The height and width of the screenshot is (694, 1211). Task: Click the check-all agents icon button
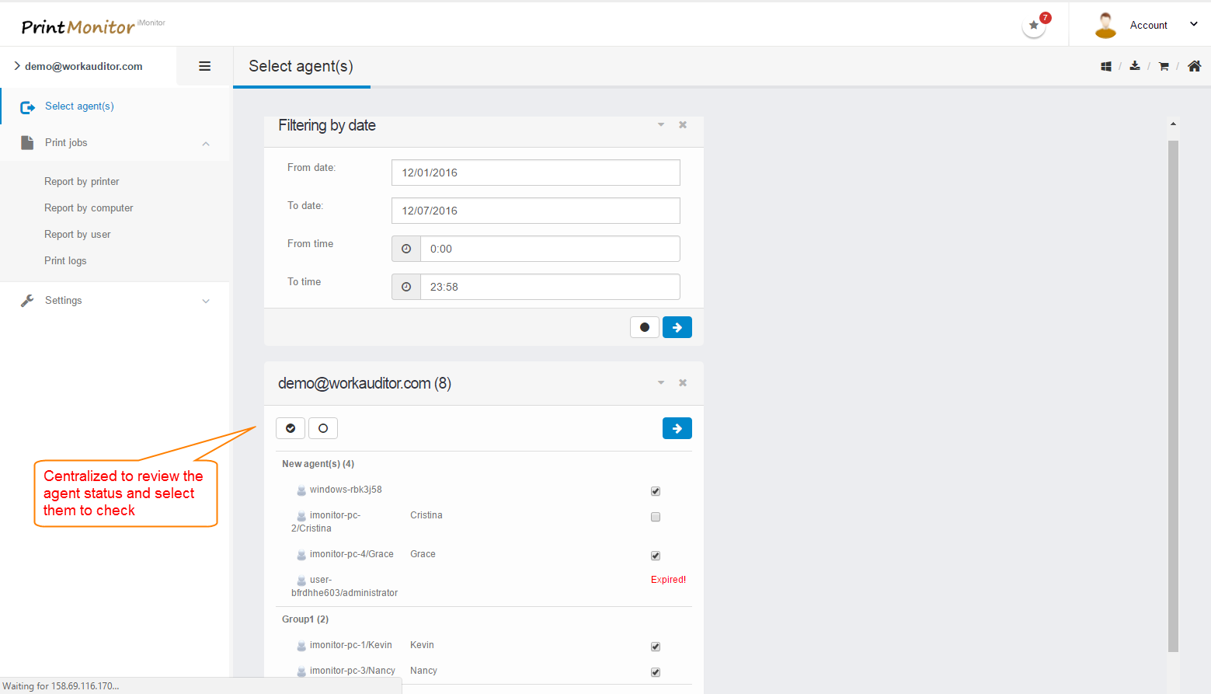(291, 428)
